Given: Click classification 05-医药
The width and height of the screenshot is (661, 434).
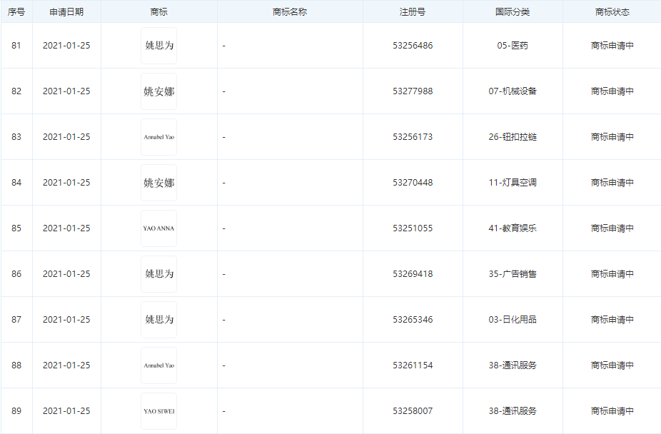Looking at the screenshot, I should pyautogui.click(x=513, y=46).
